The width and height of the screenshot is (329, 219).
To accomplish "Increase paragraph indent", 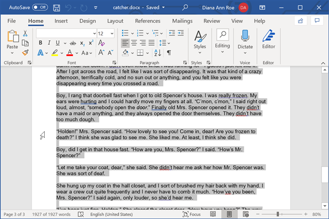I will click(181, 33).
